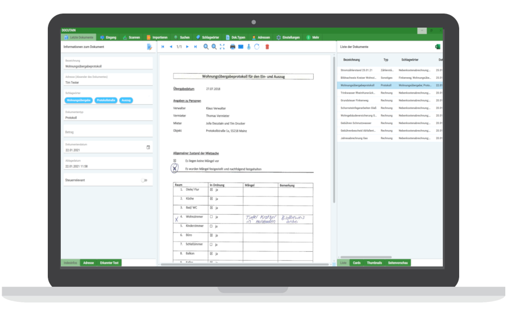Toggle the Steuerrelevant switch

145,180
